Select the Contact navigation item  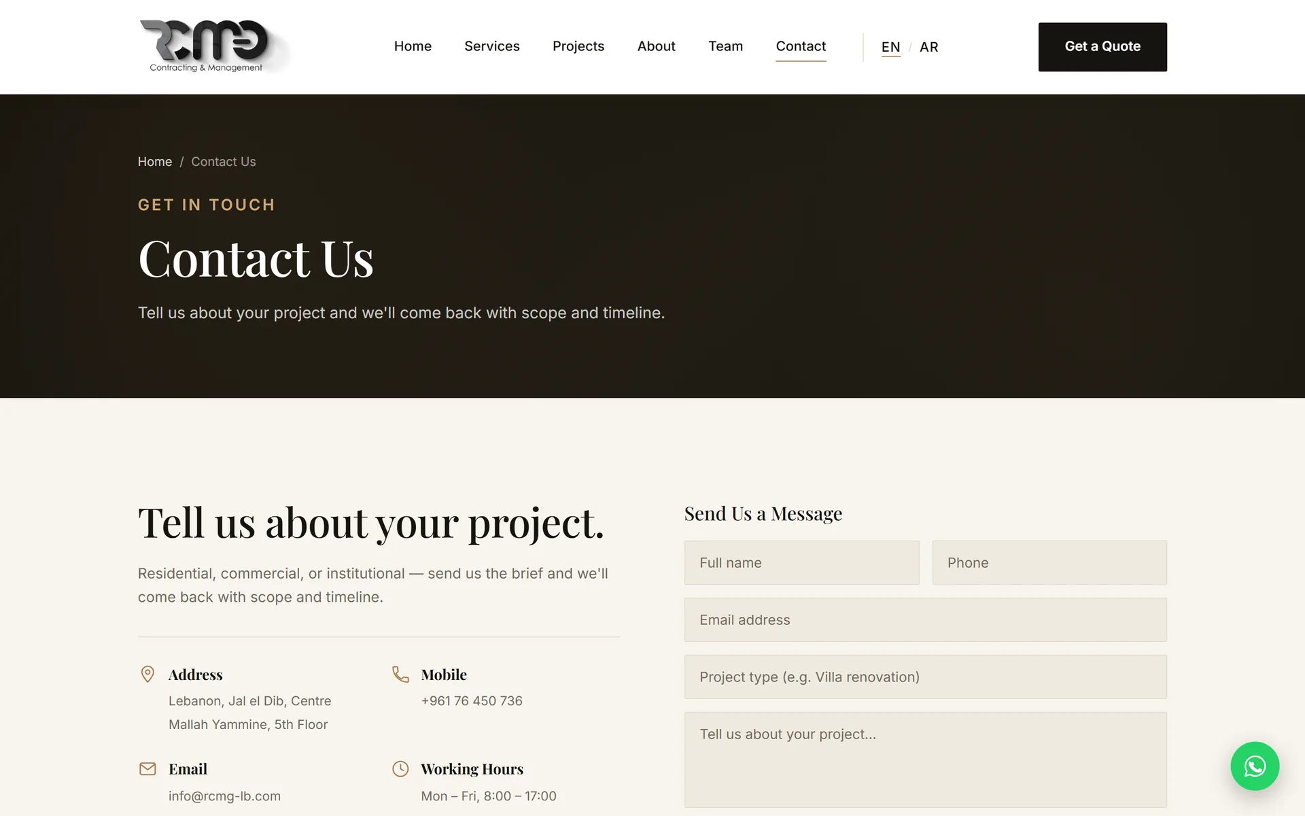point(801,46)
